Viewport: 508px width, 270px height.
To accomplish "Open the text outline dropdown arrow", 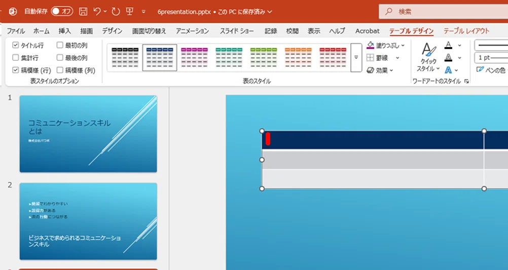I will 459,58.
